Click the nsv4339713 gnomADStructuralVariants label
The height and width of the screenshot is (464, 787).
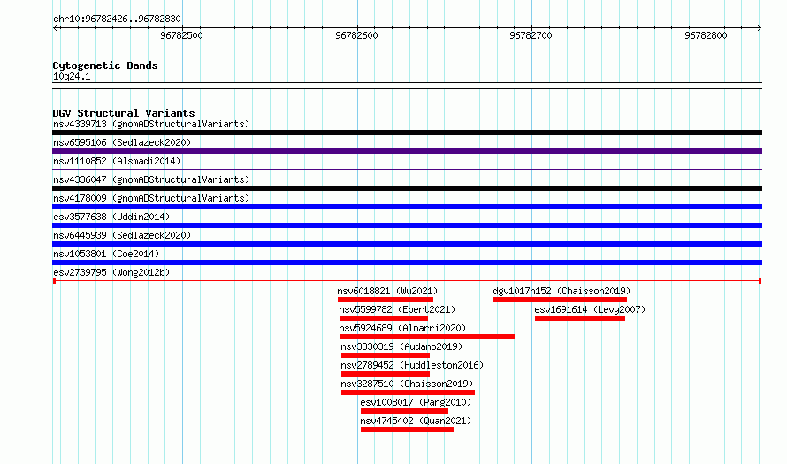pyautogui.click(x=151, y=124)
